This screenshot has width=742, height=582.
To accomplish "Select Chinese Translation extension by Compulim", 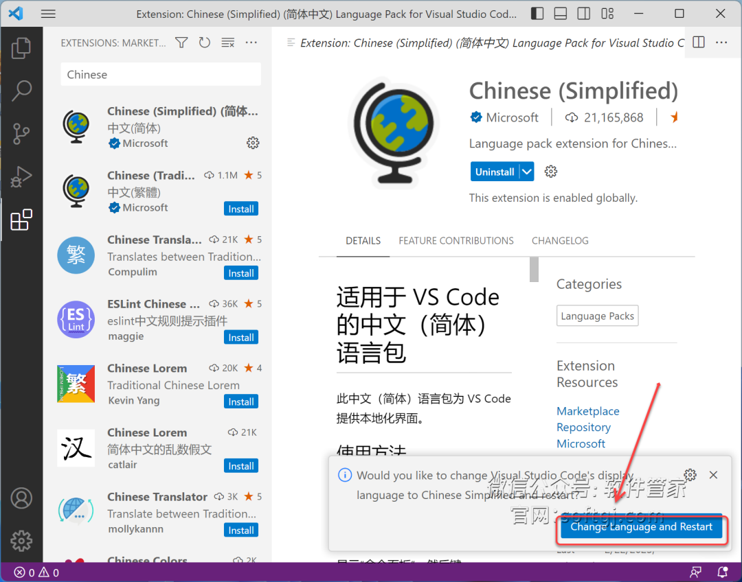I will tap(159, 255).
